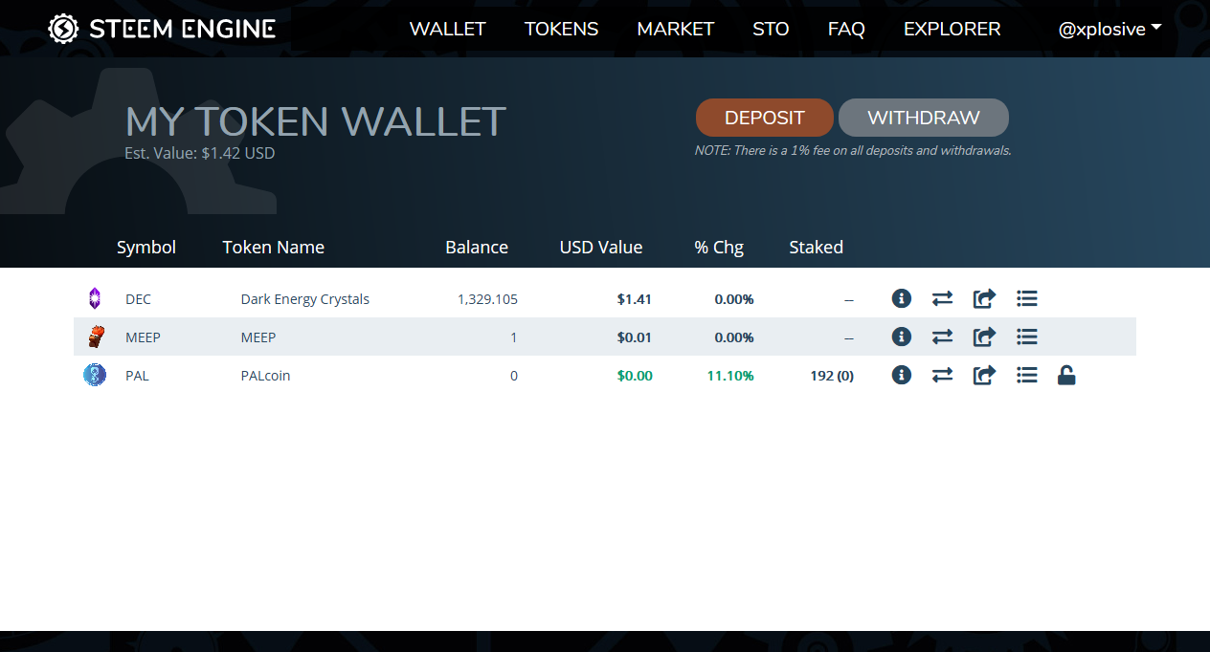Click the 11.10% change value

[730, 375]
